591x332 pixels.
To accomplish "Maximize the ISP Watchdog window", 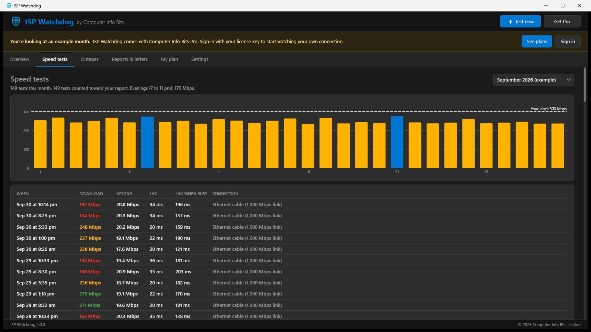I will click(563, 6).
